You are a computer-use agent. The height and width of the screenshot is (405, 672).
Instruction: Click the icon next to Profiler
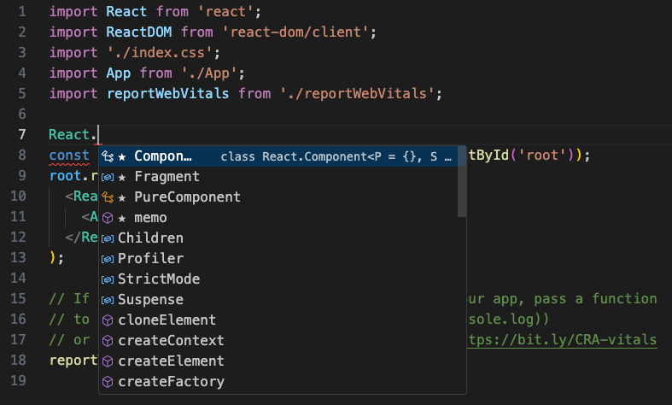tap(108, 259)
